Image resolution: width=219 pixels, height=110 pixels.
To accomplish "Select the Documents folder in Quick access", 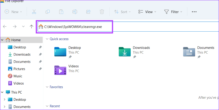I will [x=199, y=52].
